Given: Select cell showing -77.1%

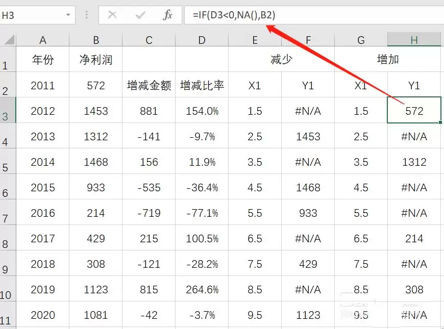Looking at the screenshot, I should (x=202, y=213).
